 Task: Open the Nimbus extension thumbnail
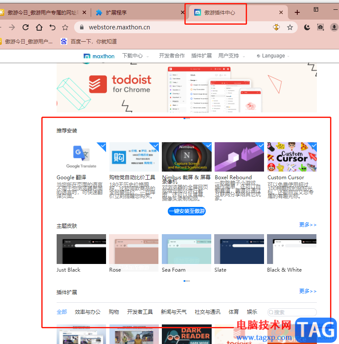coord(187,157)
